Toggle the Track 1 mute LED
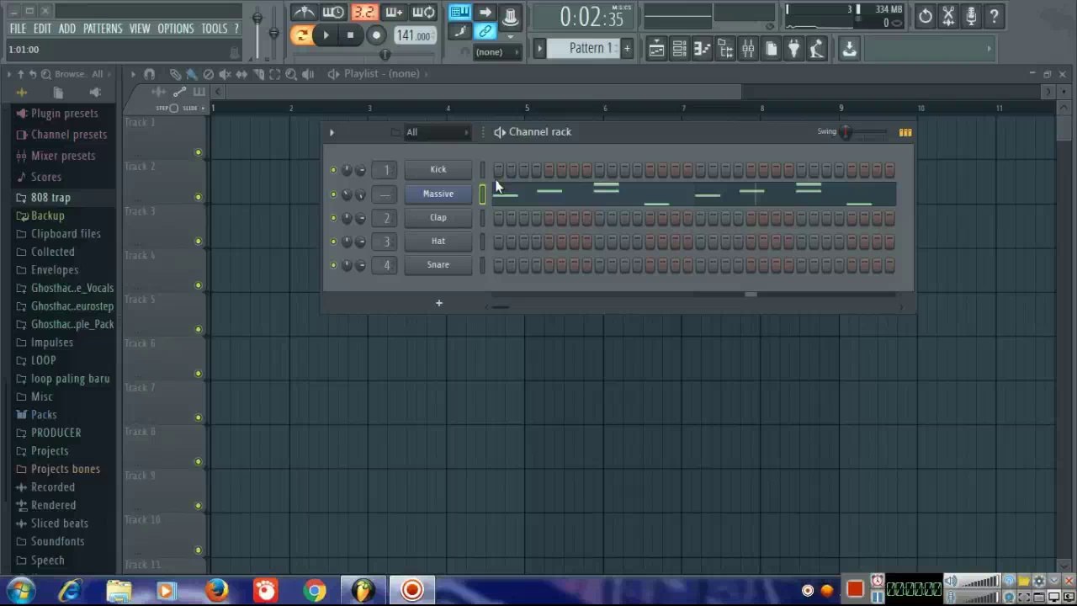The height and width of the screenshot is (606, 1077). [x=199, y=152]
